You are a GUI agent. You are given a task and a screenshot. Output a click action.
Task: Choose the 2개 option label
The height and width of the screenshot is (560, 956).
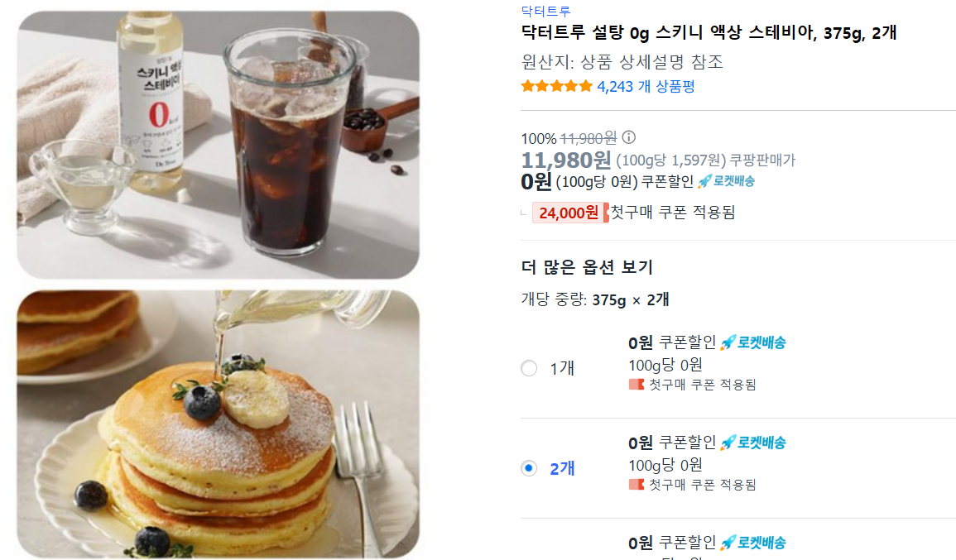point(562,468)
